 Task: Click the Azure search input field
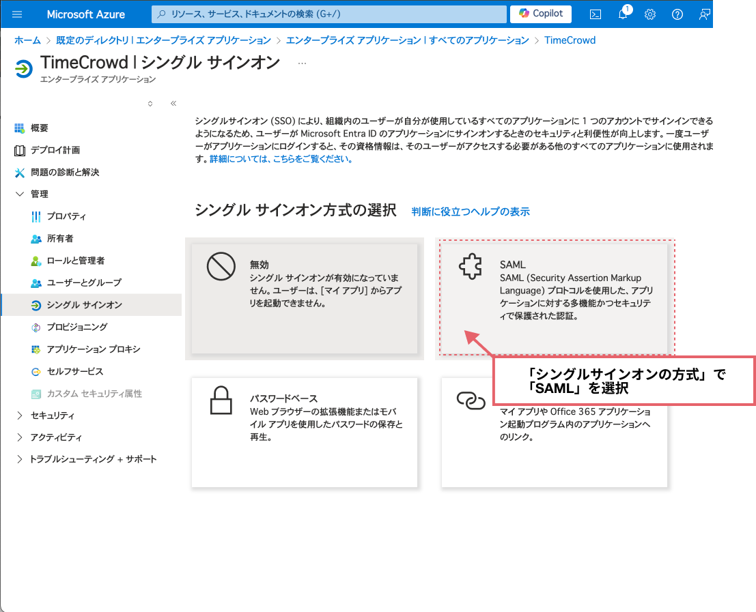328,14
